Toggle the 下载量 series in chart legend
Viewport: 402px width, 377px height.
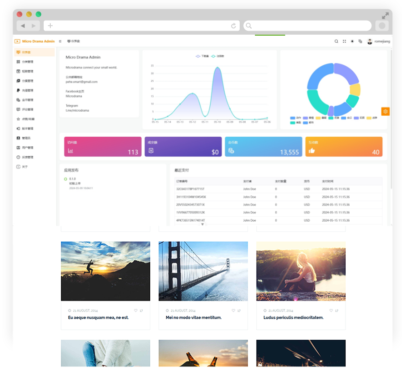coord(202,56)
